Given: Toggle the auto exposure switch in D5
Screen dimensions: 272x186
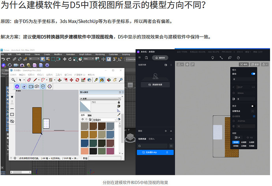Looking at the screenshot, I should [253, 74].
